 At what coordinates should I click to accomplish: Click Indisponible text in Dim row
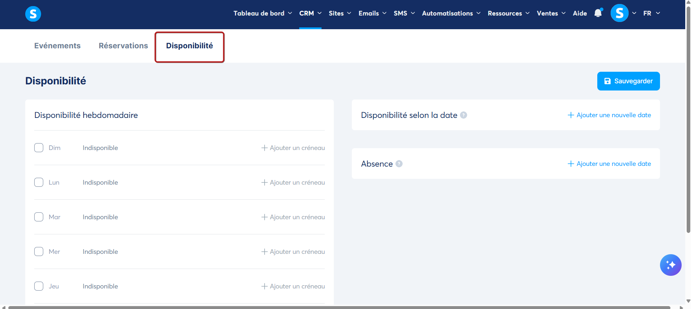(x=100, y=148)
